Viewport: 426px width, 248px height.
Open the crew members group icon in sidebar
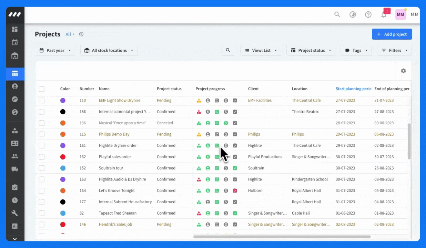[x=15, y=156]
